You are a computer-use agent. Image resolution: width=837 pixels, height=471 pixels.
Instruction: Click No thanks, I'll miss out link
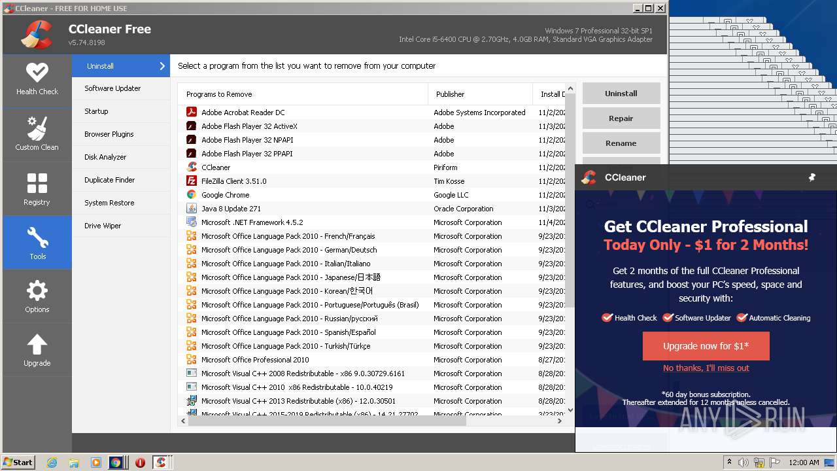point(706,368)
